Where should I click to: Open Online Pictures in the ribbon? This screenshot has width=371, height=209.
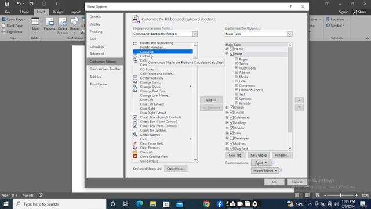point(63,26)
